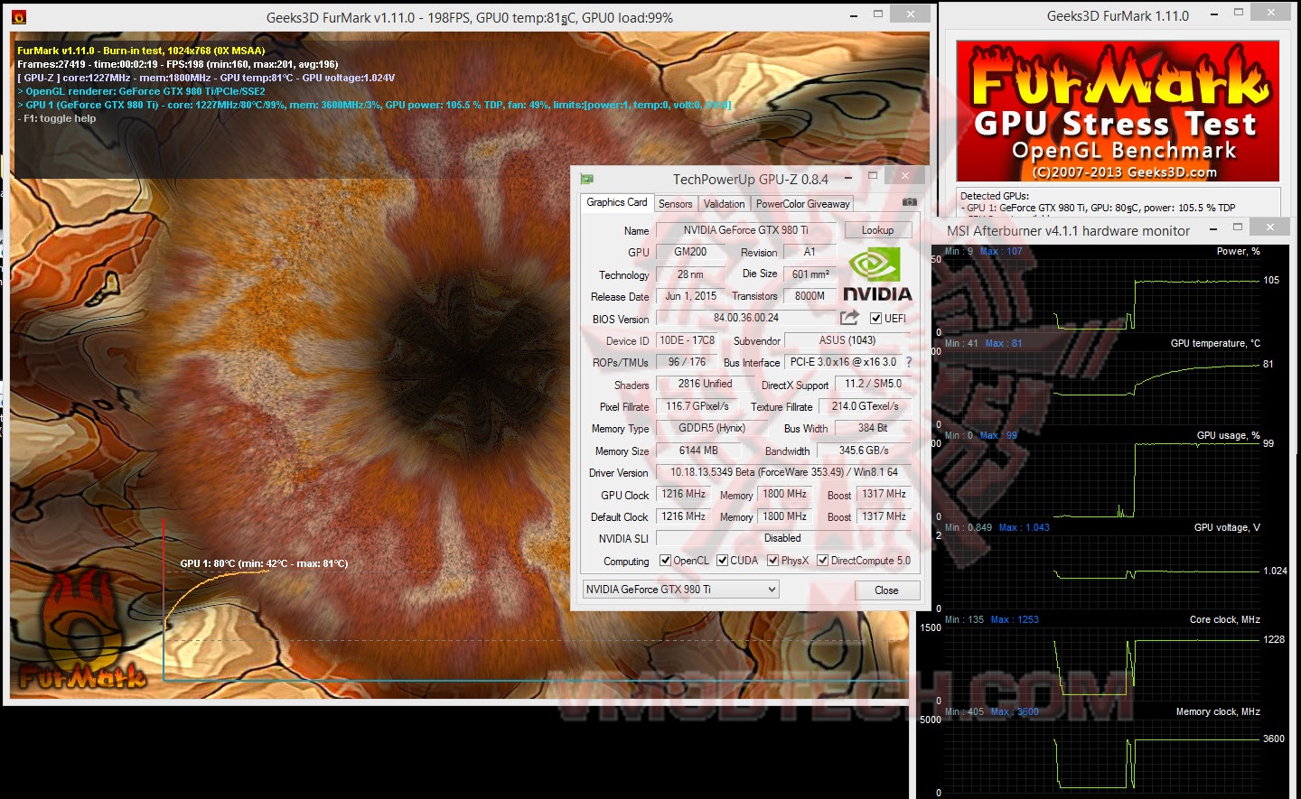The height and width of the screenshot is (799, 1301).
Task: Click the Pixel Fillrate field
Action: point(697,406)
